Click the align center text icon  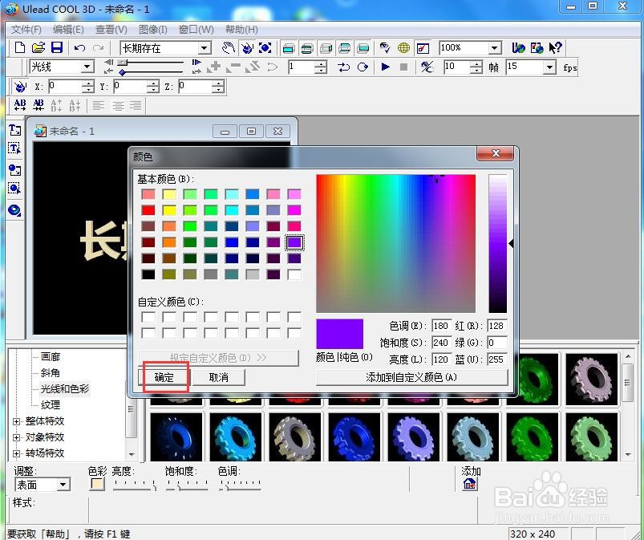[x=118, y=106]
